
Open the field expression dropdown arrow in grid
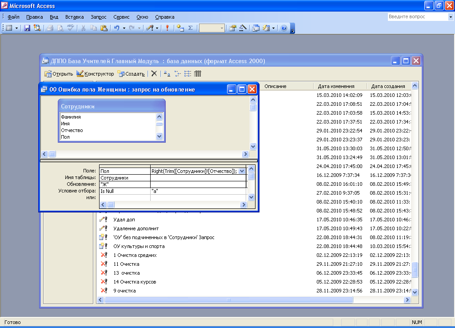(242, 171)
